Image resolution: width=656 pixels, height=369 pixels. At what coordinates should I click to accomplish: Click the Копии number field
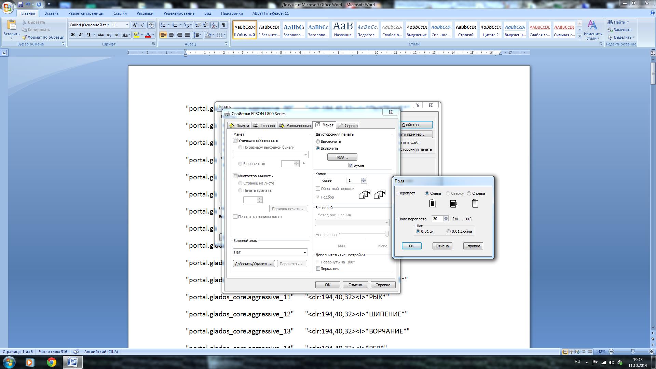tap(354, 180)
